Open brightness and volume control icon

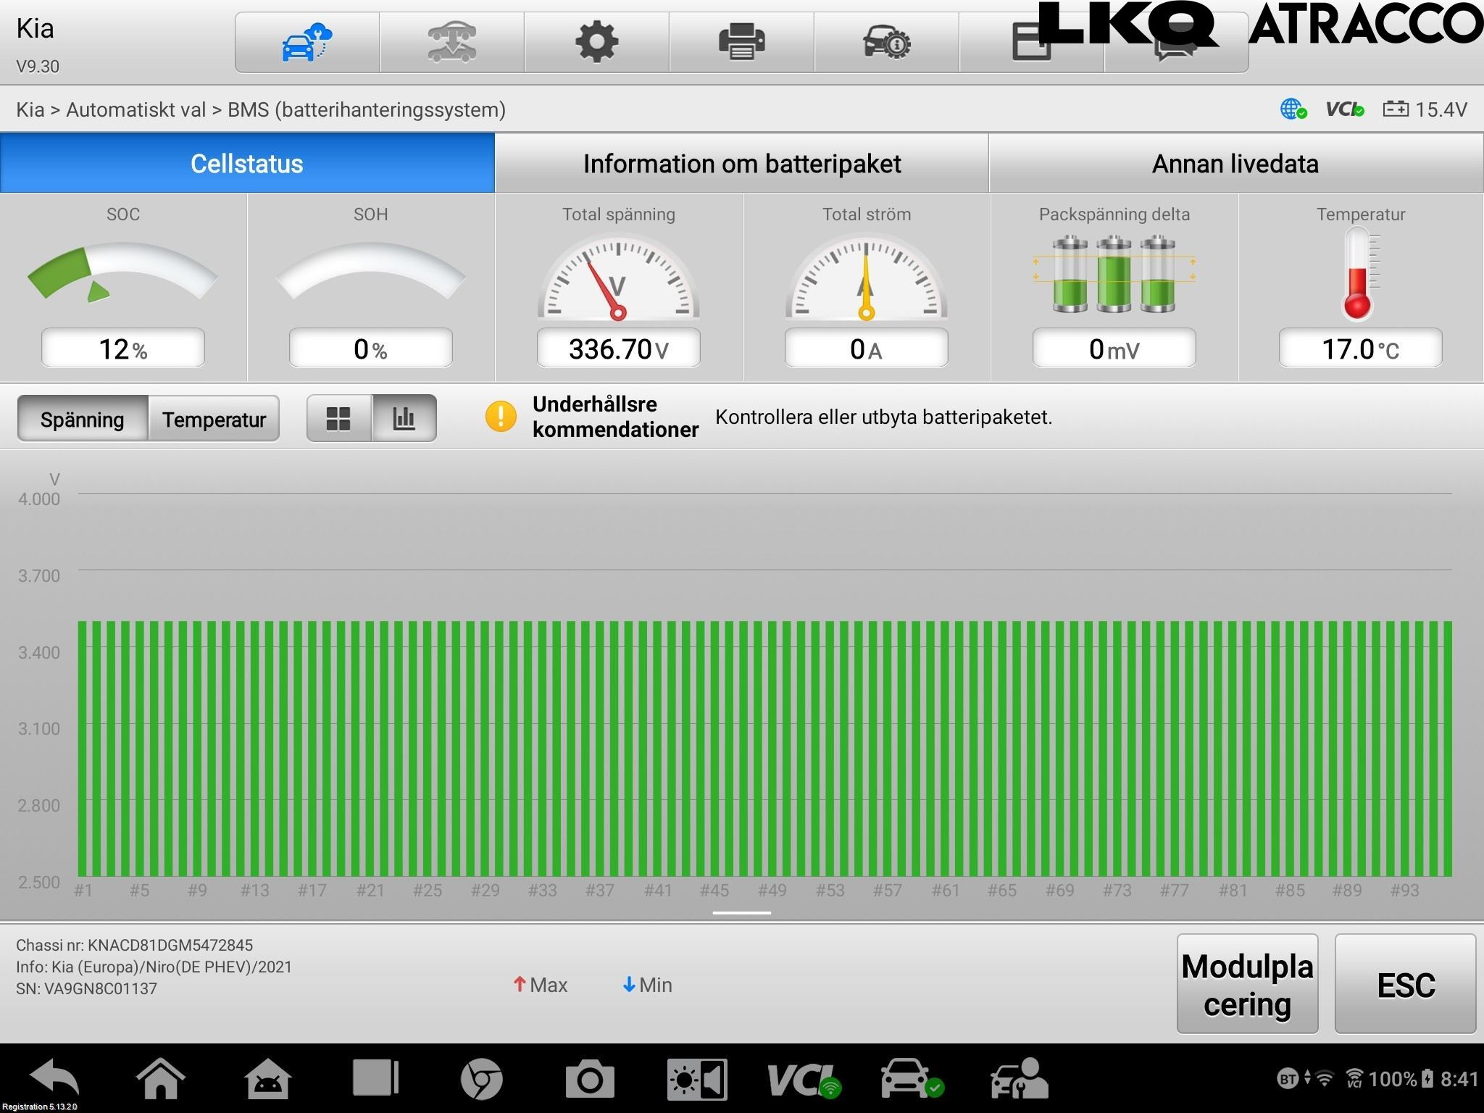(x=697, y=1079)
